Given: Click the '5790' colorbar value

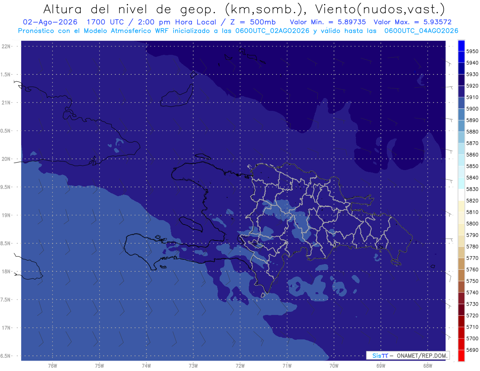Looking at the screenshot, I should 472,235.
